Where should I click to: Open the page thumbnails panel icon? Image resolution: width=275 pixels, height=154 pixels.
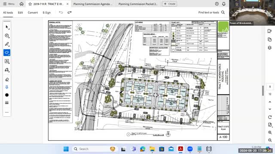point(270,39)
